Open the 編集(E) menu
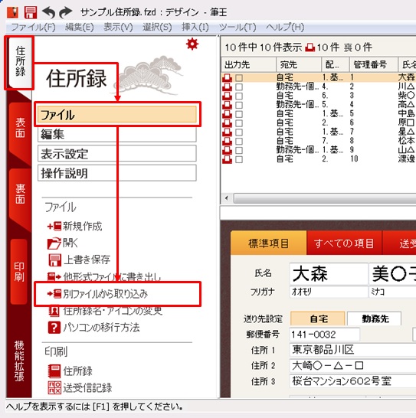Viewport: 416px width, 418px height. click(x=80, y=28)
